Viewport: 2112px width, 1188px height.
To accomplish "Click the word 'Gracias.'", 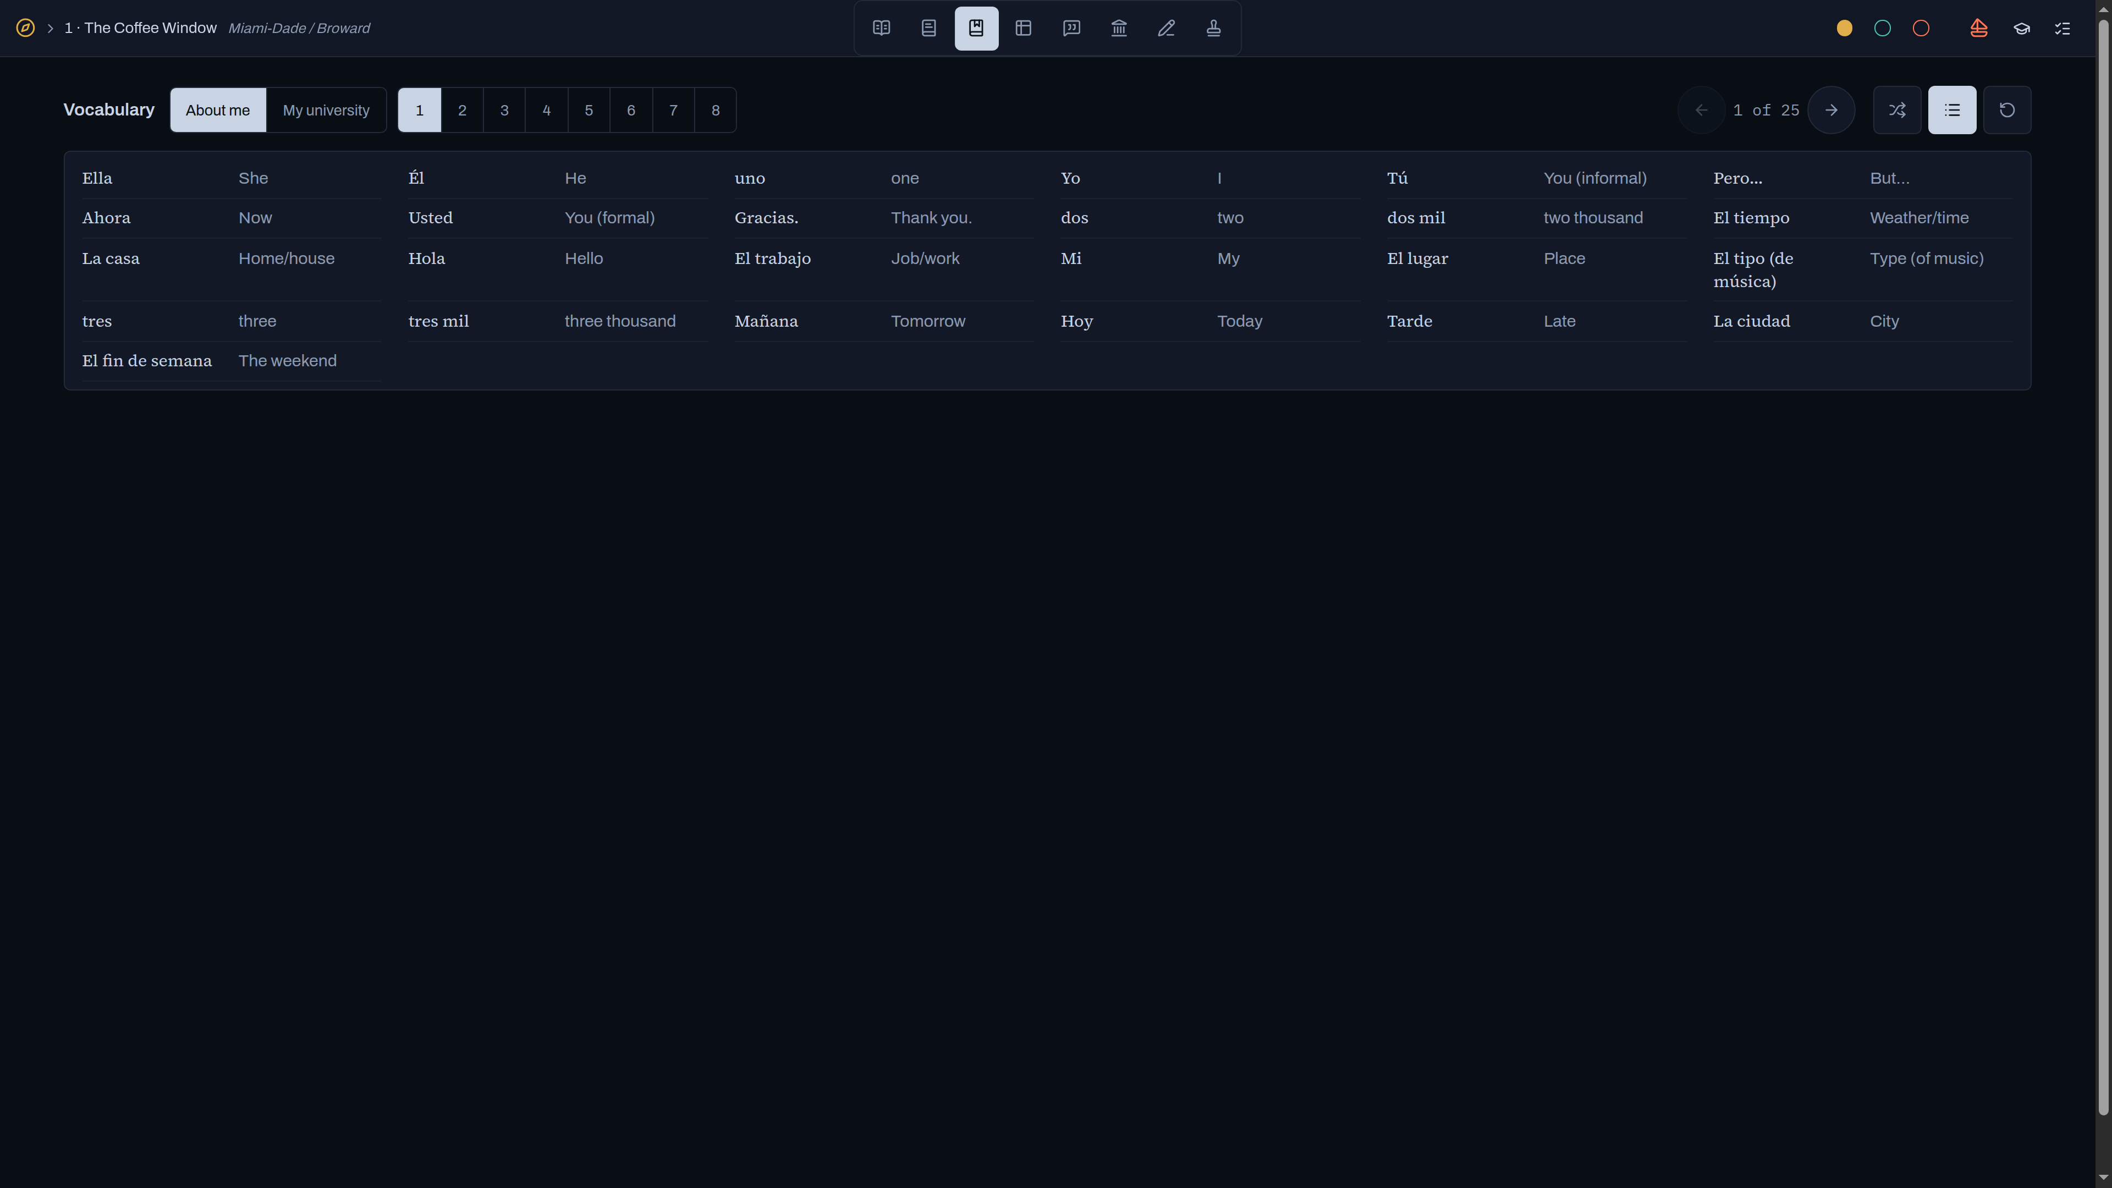I will 767,218.
